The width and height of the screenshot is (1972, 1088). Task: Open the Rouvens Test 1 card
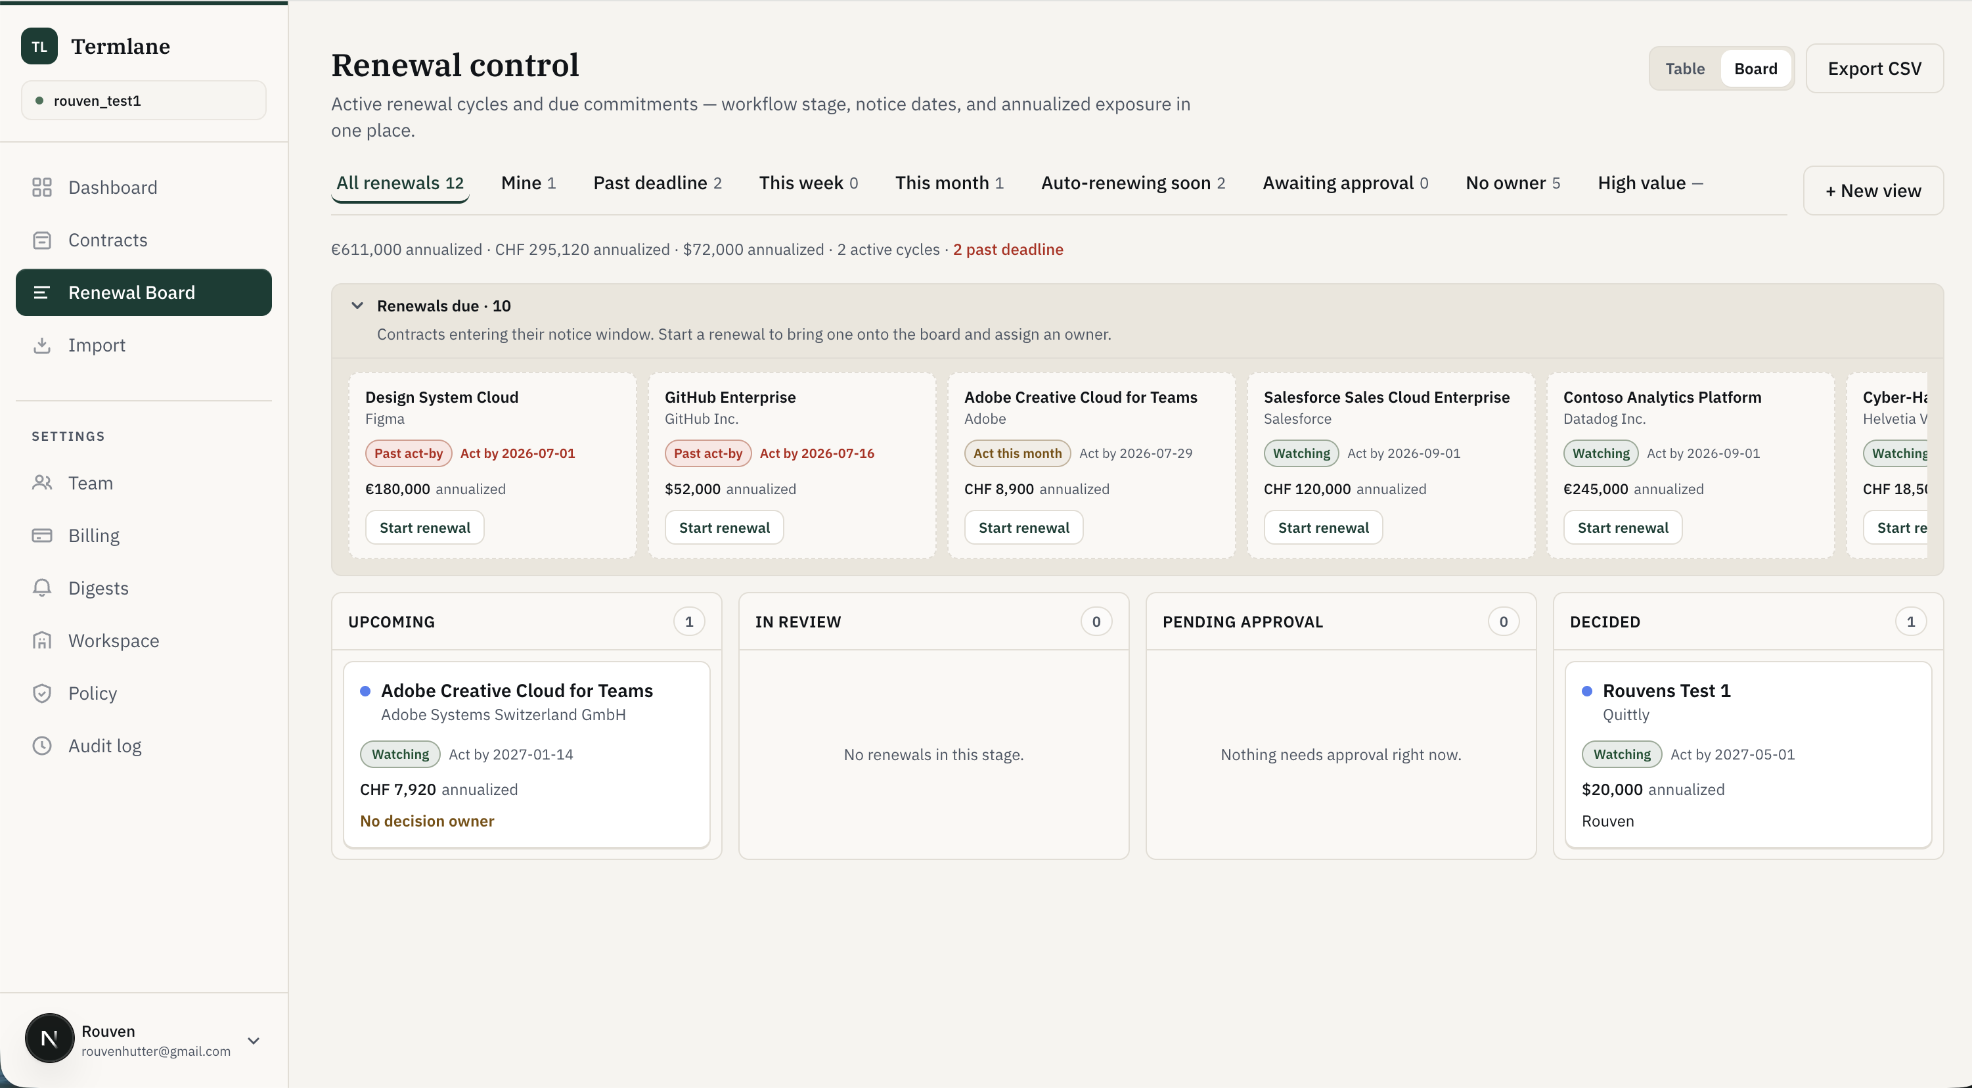pyautogui.click(x=1749, y=755)
